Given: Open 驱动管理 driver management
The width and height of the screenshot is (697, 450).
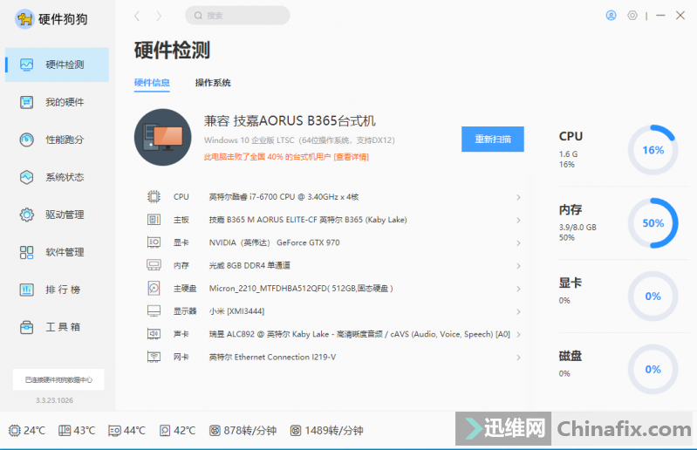Looking at the screenshot, I should pos(57,215).
